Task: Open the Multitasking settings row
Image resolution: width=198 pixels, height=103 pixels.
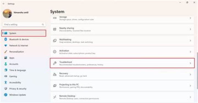Action: (x=122, y=41)
